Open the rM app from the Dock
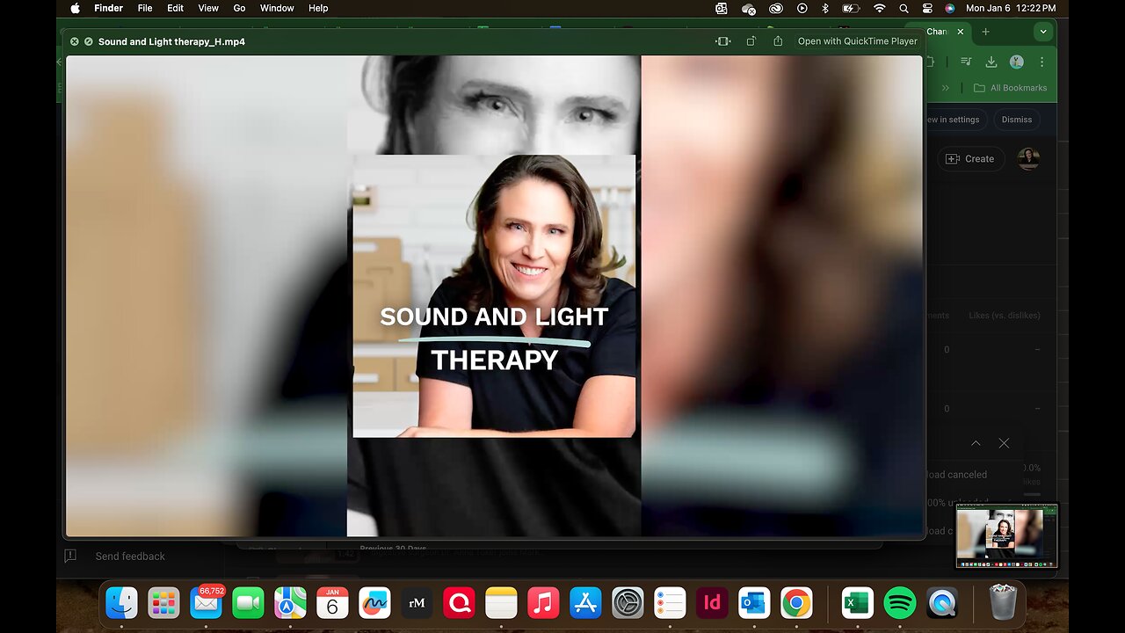The width and height of the screenshot is (1125, 633). 417,603
